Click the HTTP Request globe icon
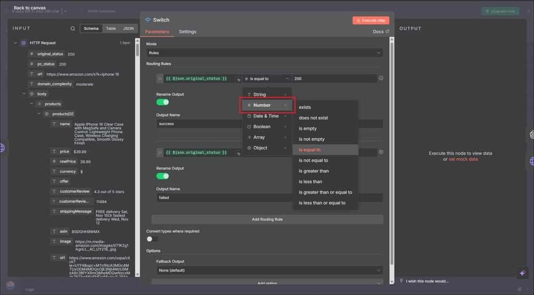 (23, 43)
